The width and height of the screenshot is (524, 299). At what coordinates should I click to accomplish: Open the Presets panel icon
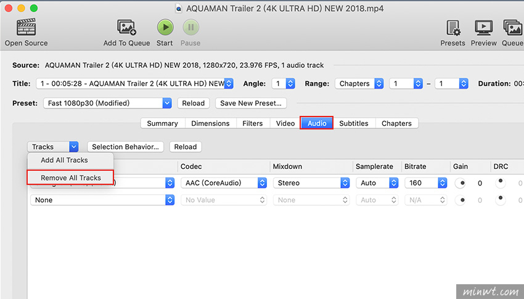coord(453,28)
